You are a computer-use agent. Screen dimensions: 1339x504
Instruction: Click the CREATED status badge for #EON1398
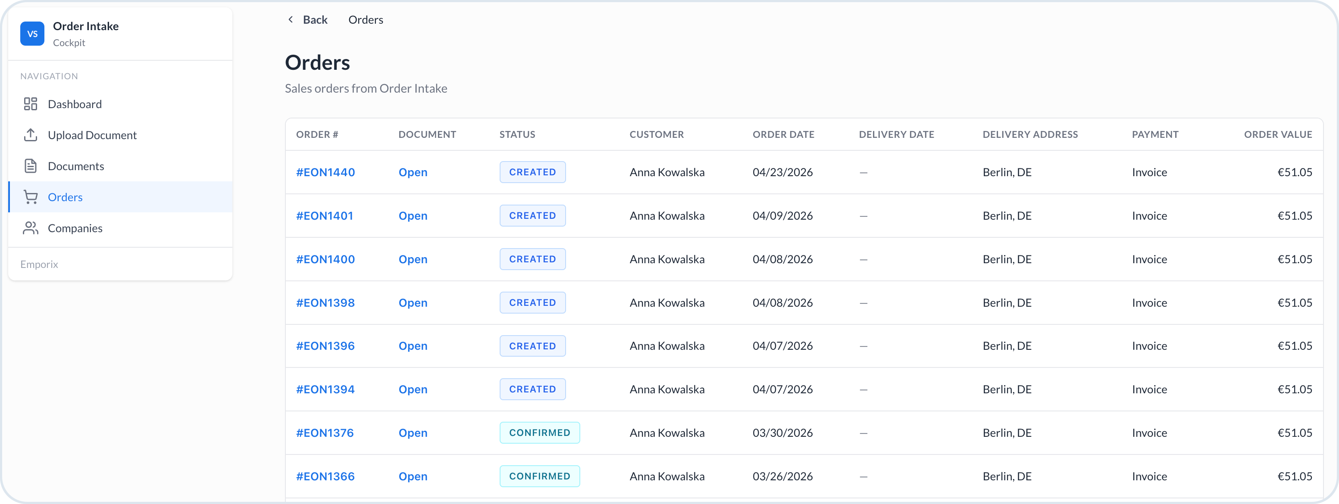[x=532, y=302]
